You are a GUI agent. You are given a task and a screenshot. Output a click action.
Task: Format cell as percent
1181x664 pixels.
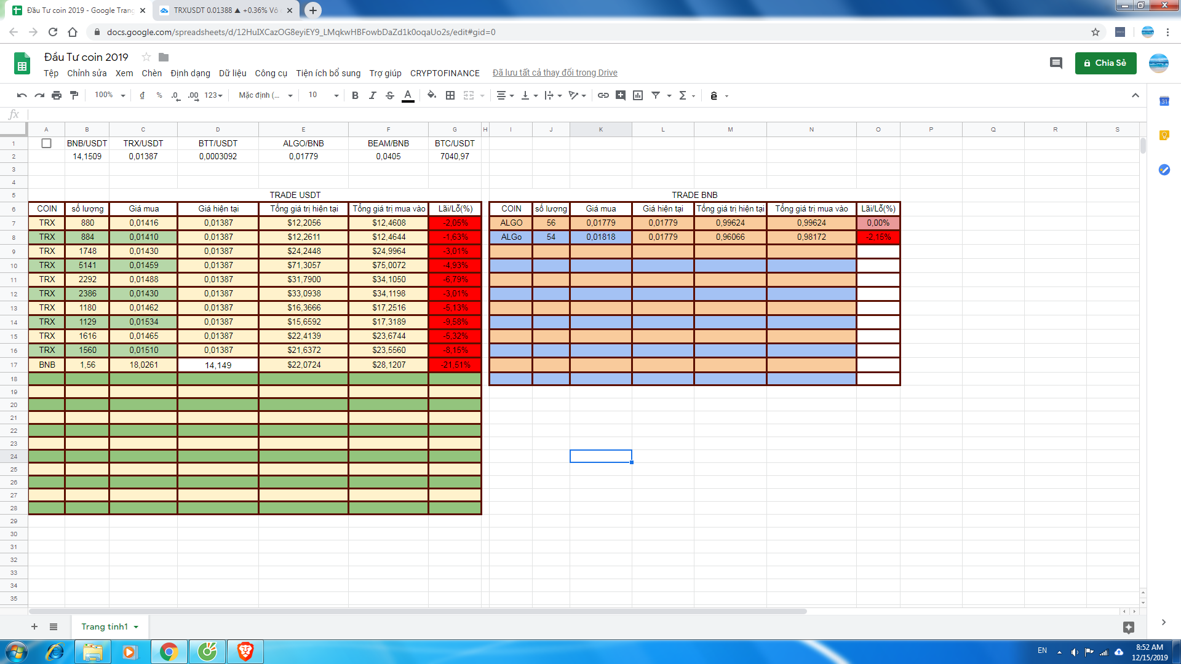[x=159, y=95]
